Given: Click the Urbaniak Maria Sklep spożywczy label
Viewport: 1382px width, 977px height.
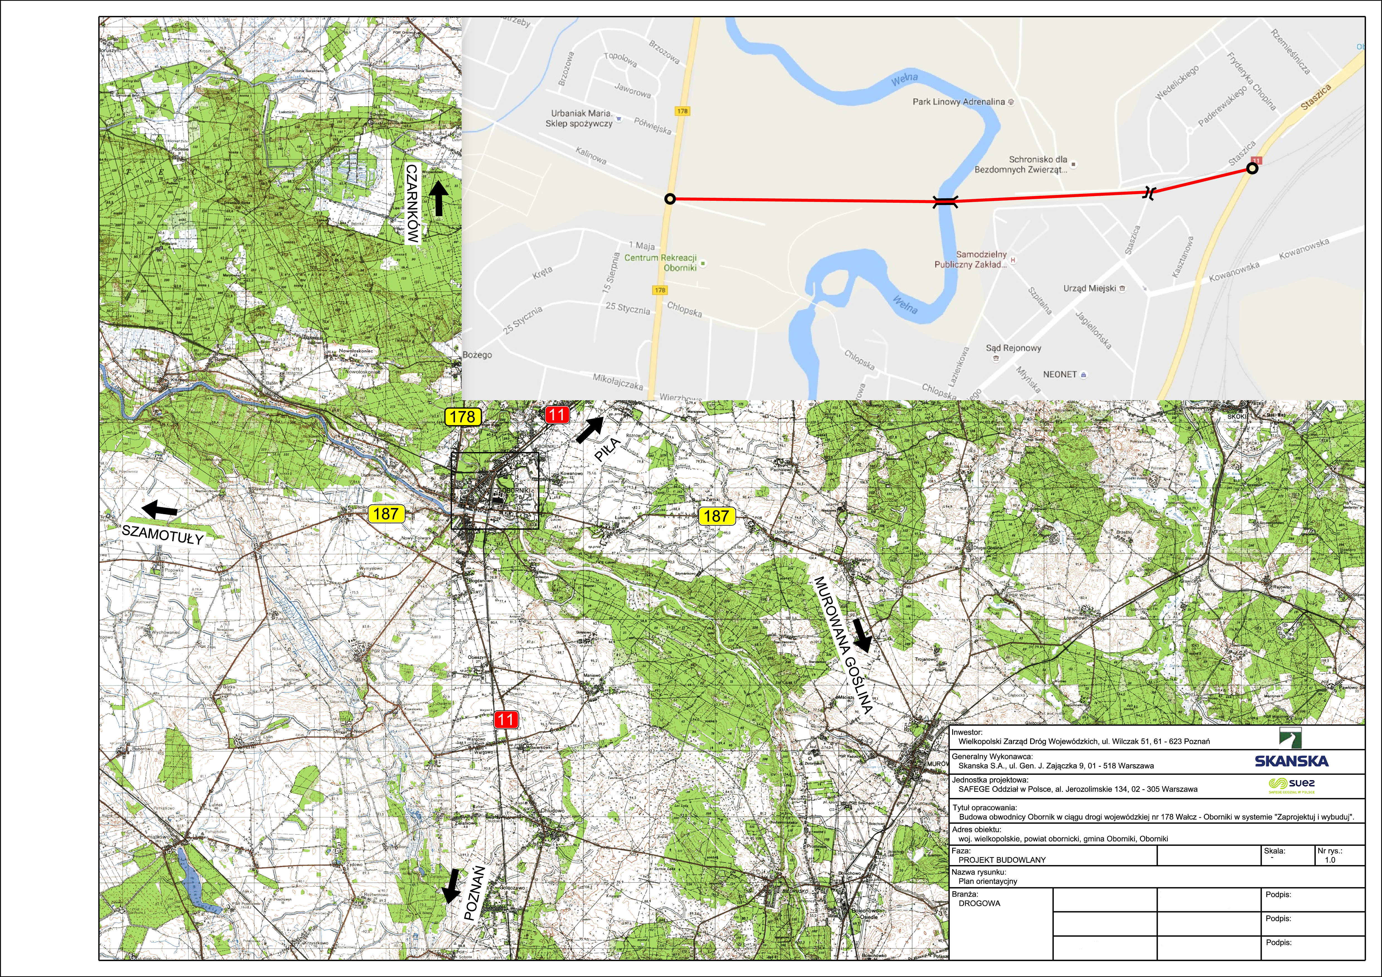Looking at the screenshot, I should (579, 119).
